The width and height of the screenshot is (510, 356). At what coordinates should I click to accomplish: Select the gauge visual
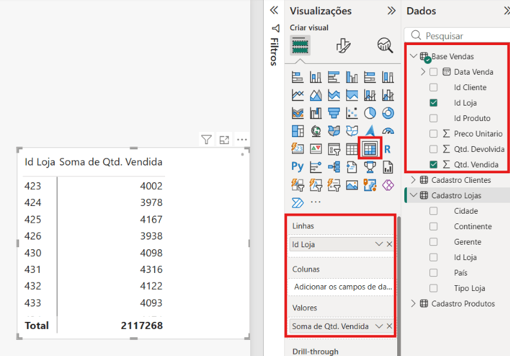click(388, 131)
